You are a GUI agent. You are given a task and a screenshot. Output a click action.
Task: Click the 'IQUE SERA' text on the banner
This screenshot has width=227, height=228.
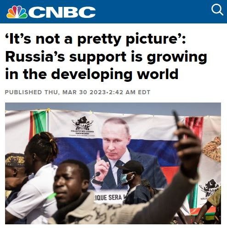click(x=109, y=198)
